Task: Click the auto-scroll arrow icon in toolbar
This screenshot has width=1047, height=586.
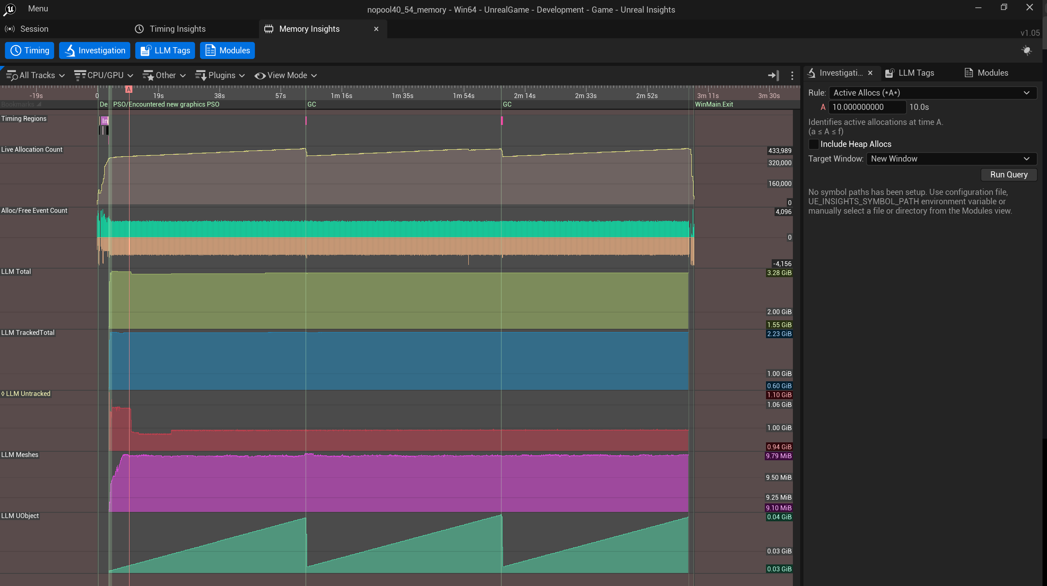Action: 773,75
